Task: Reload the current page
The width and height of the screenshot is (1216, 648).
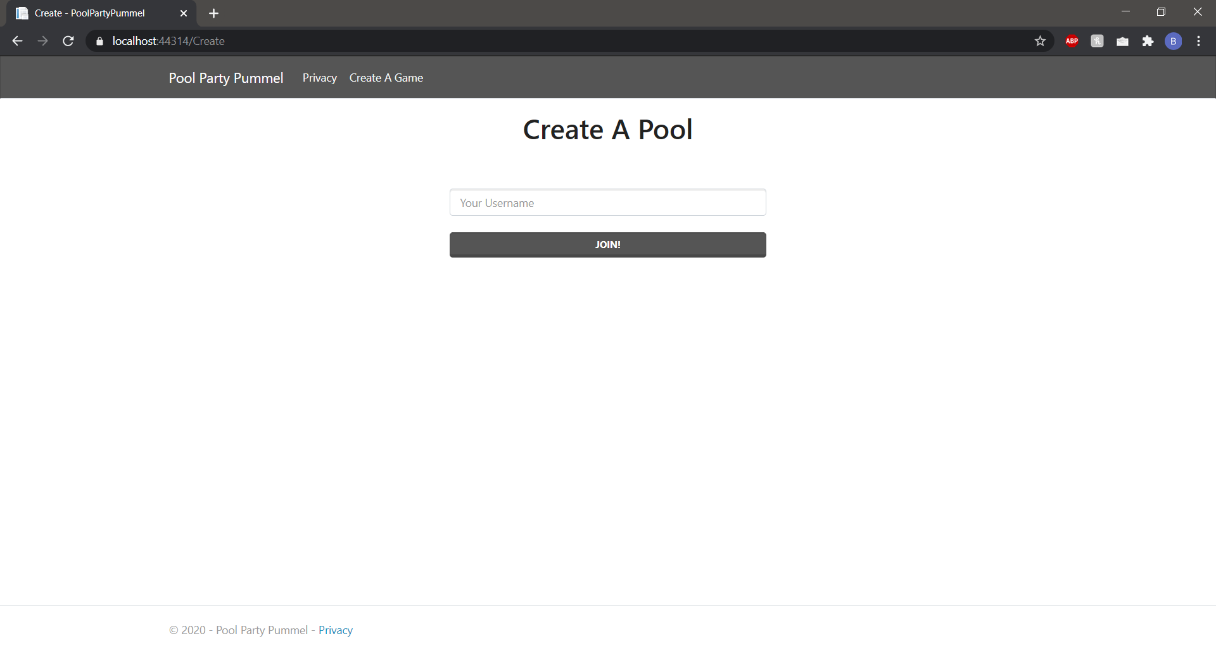Action: [x=68, y=40]
